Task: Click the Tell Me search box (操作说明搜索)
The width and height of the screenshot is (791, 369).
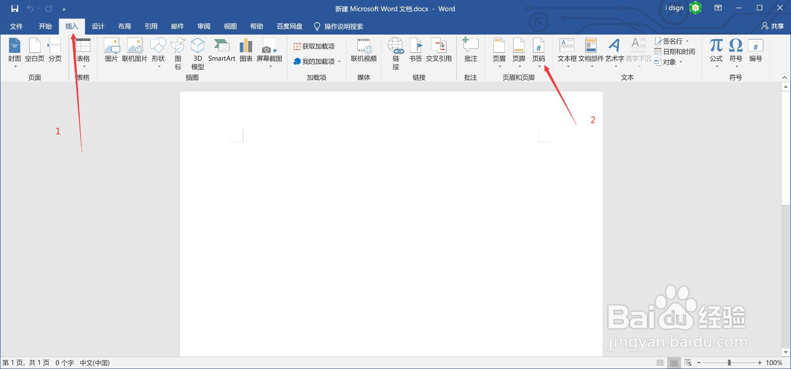Action: tap(338, 26)
